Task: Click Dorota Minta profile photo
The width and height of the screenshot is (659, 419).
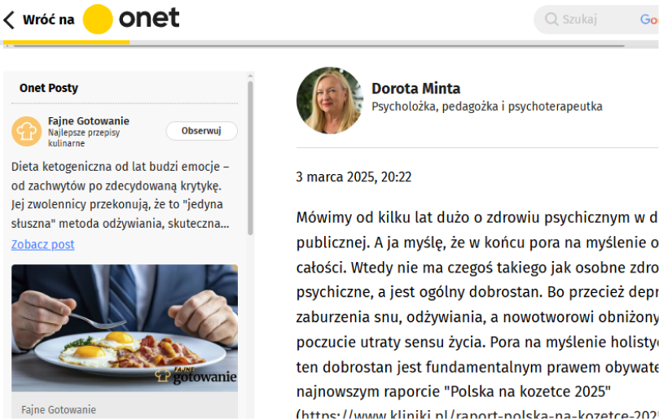Action: coord(330,100)
